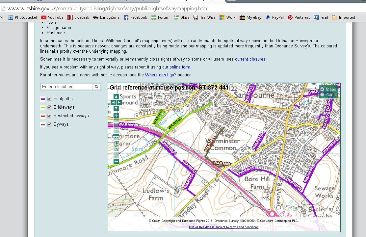Click the WARM65 bridleway label
This screenshot has height=237, width=366.
click(x=175, y=123)
